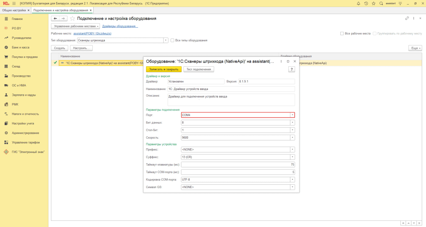Add current page to favorites star
The width and height of the screenshot is (426, 227).
(72, 19)
